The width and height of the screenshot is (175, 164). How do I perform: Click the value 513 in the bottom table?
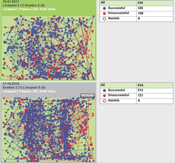[140, 90]
